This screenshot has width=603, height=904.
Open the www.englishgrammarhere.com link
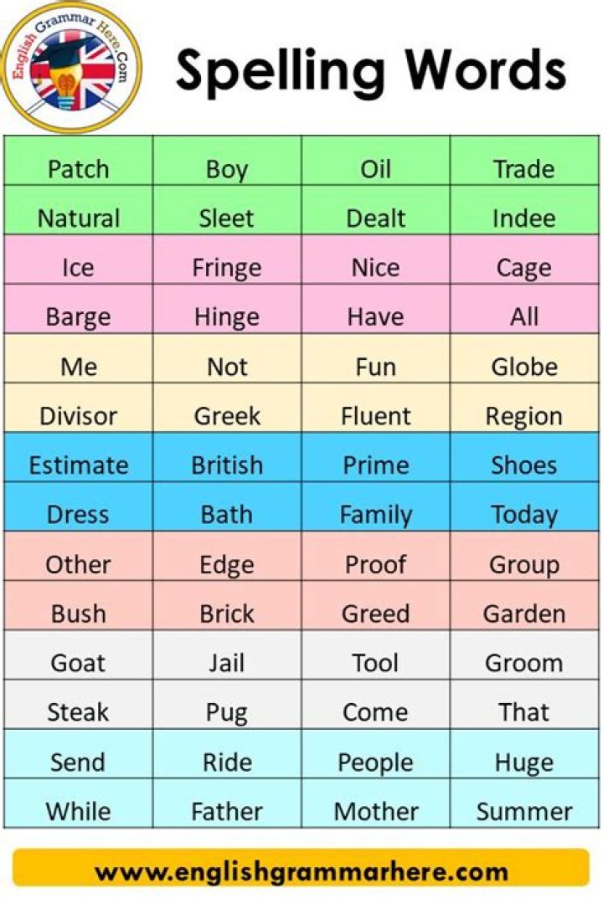[301, 871]
